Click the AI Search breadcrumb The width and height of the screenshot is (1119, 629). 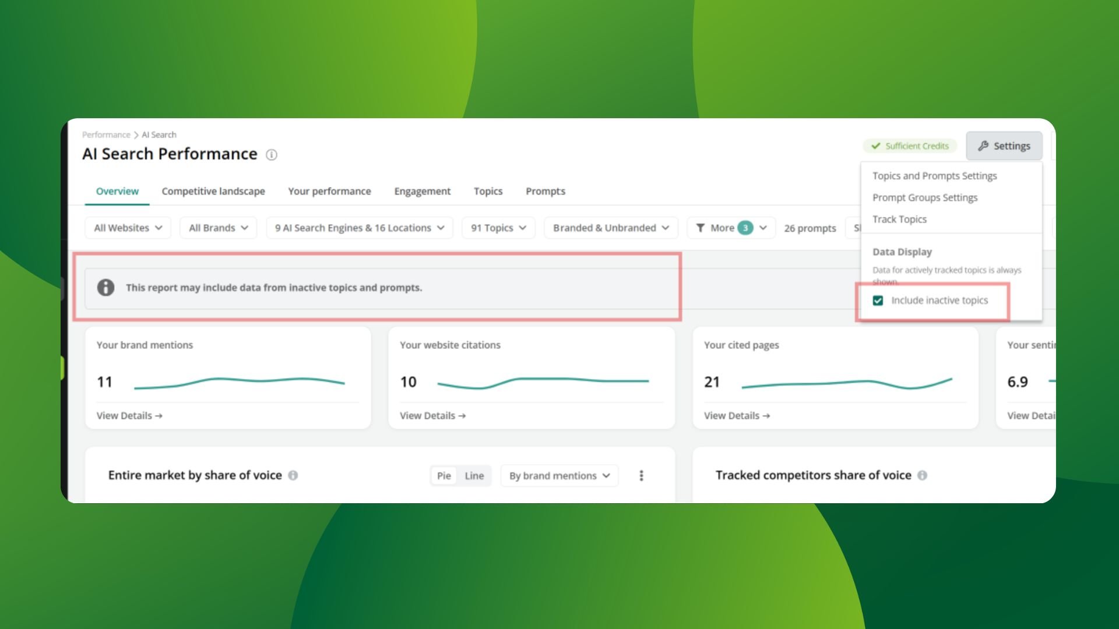coord(159,135)
